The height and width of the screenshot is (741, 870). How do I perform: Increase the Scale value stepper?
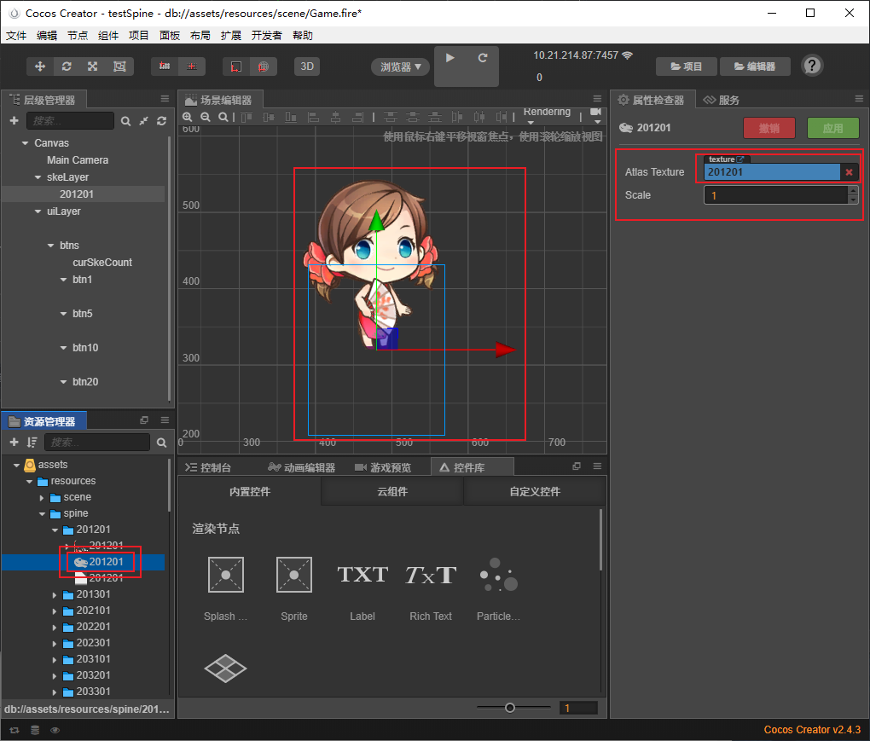853,191
